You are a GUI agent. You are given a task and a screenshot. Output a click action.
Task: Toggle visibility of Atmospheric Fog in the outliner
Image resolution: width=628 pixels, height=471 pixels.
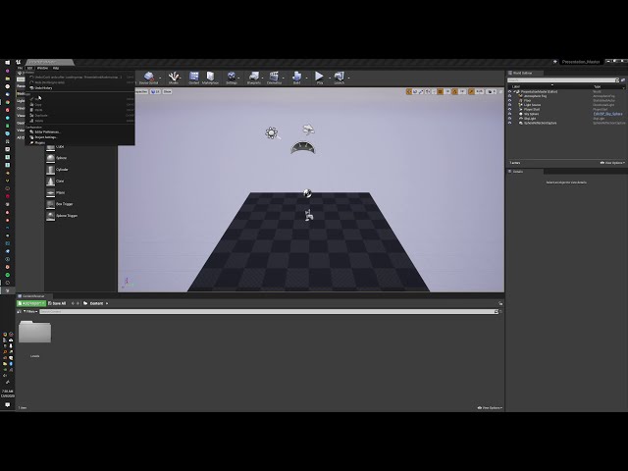point(510,96)
